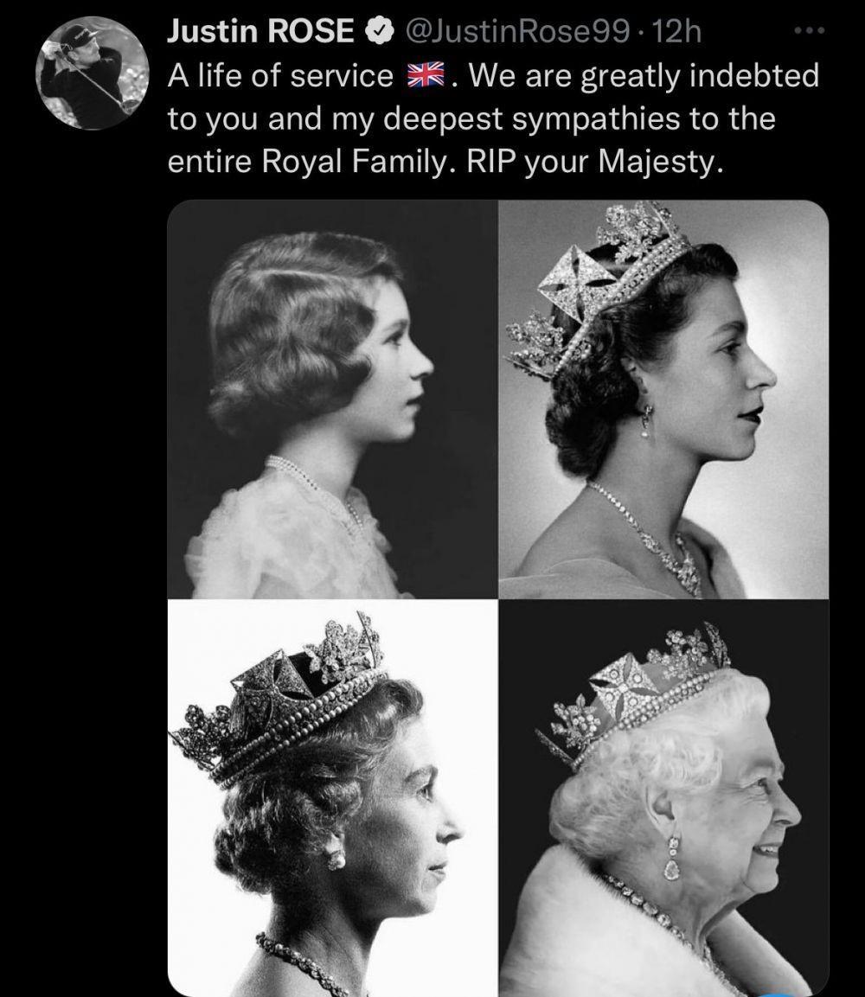Enlarge the middle-aged Queen photo on white background

click(333, 798)
